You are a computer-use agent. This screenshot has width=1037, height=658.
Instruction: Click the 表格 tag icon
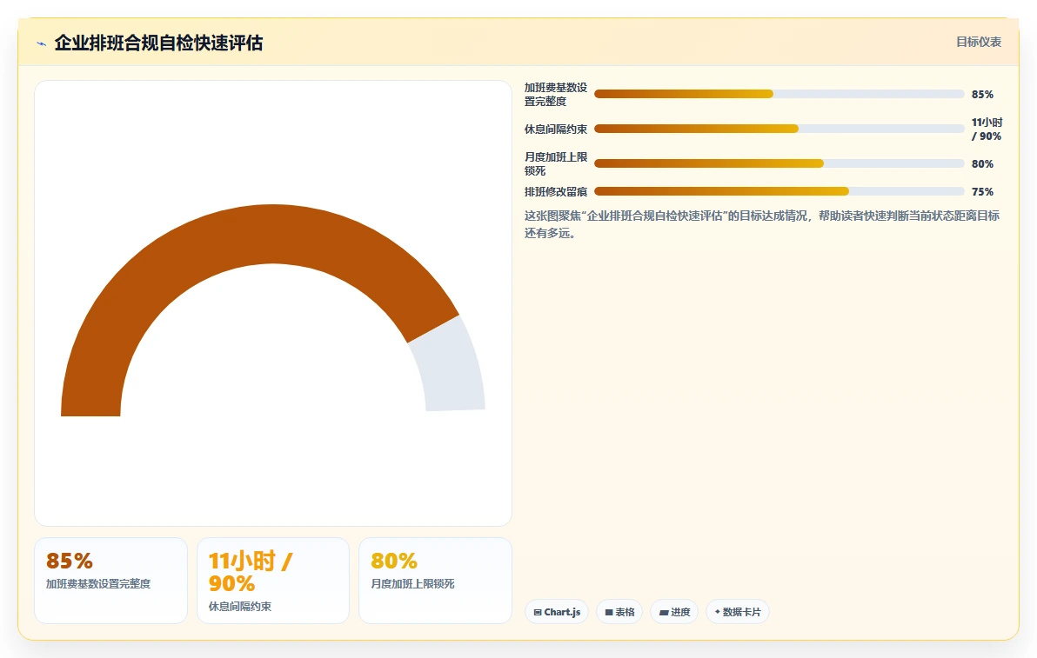pos(609,613)
